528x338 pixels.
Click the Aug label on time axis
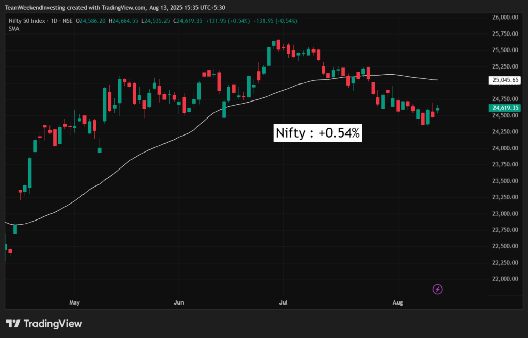tap(398, 302)
